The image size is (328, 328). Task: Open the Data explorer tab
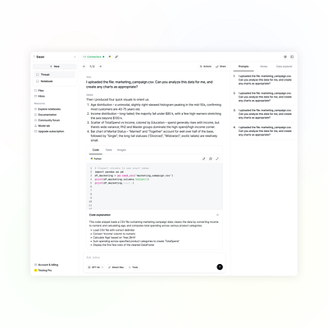coord(285,66)
